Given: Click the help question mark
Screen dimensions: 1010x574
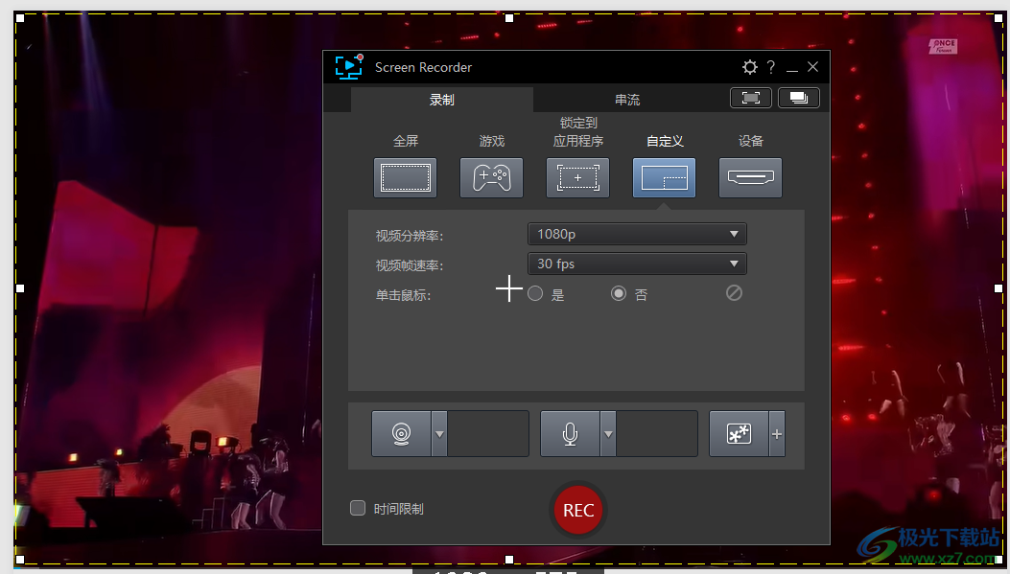Looking at the screenshot, I should (x=771, y=67).
